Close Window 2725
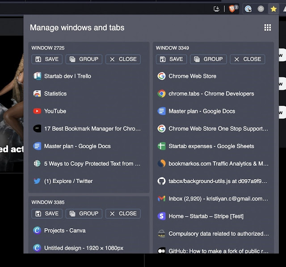The height and width of the screenshot is (267, 286). (x=123, y=59)
